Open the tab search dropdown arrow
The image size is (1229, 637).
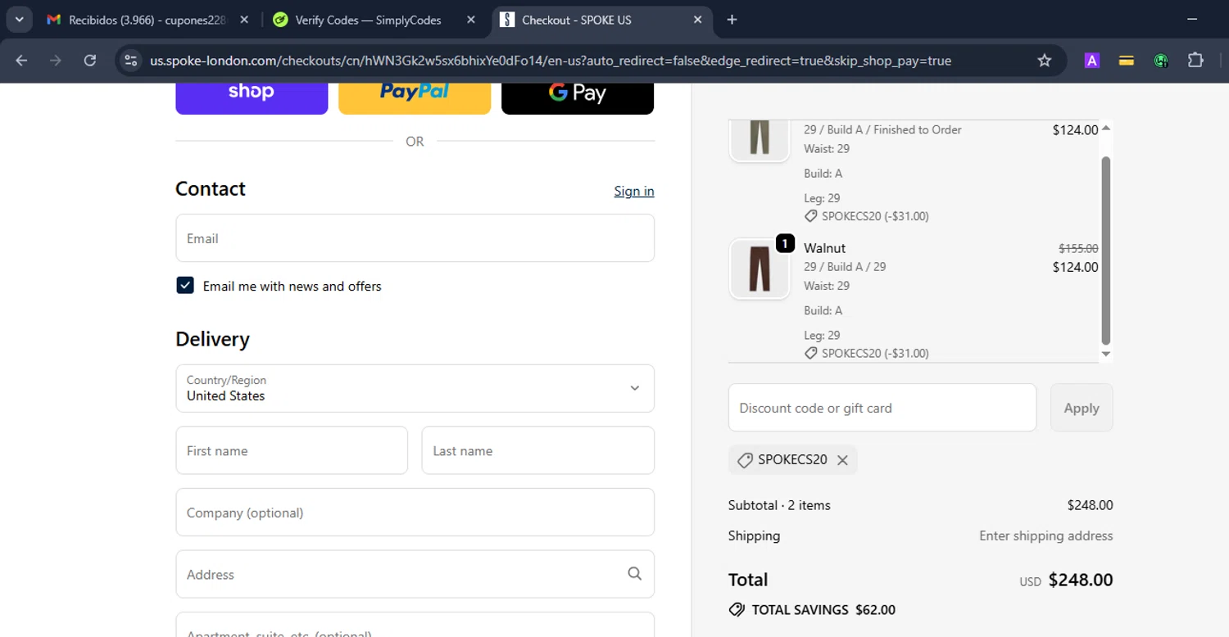(19, 20)
